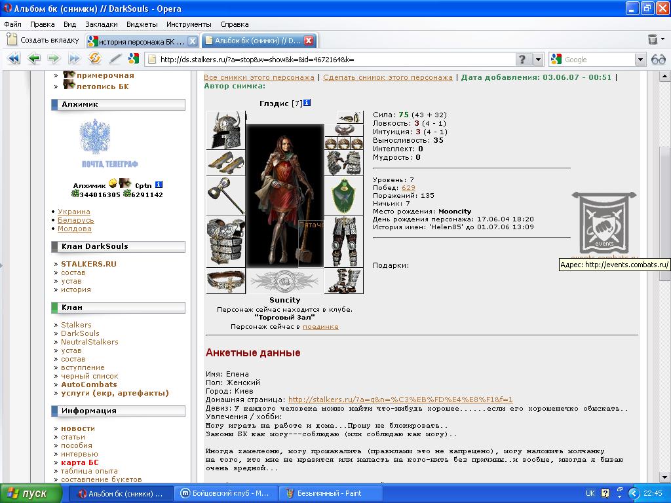Click the events banner image
The image size is (671, 503).
(604, 223)
